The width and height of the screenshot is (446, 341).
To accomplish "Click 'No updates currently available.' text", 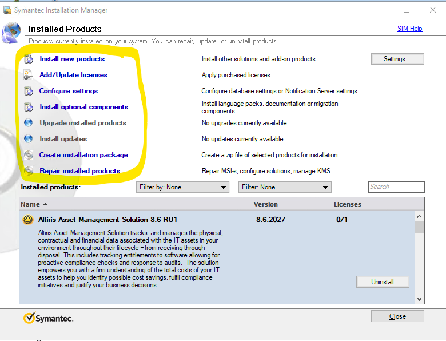I will click(x=243, y=139).
